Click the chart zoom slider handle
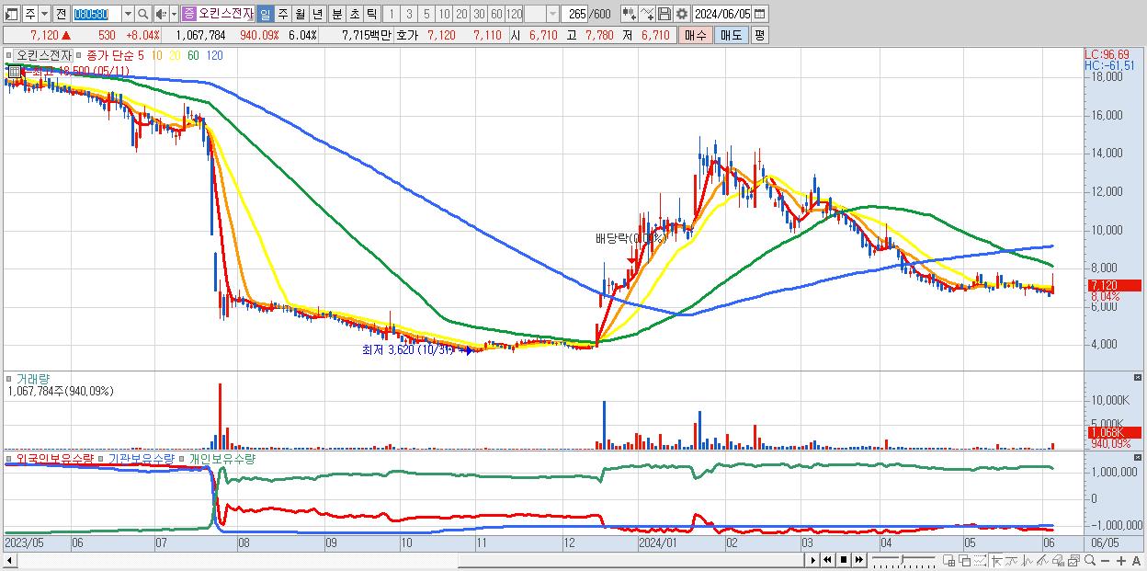Screen dimensions: 1147x571 pos(902,559)
